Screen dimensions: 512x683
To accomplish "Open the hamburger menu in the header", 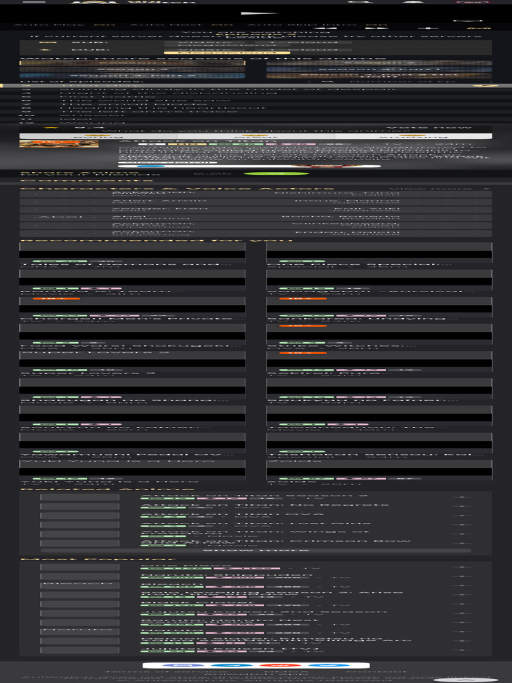I will (x=34, y=2).
